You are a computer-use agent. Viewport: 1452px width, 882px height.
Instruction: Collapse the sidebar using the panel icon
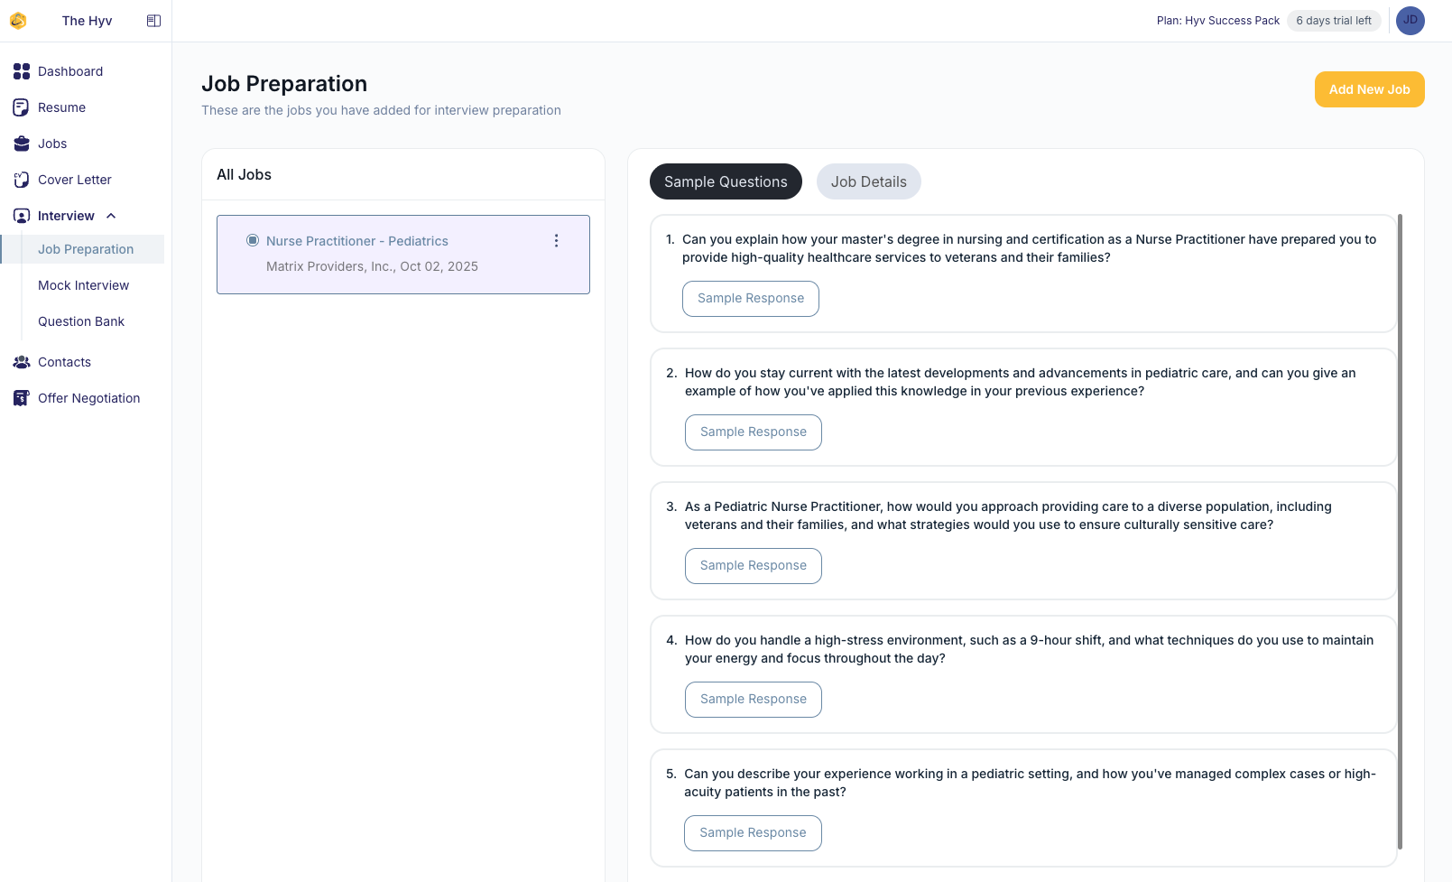pos(153,21)
